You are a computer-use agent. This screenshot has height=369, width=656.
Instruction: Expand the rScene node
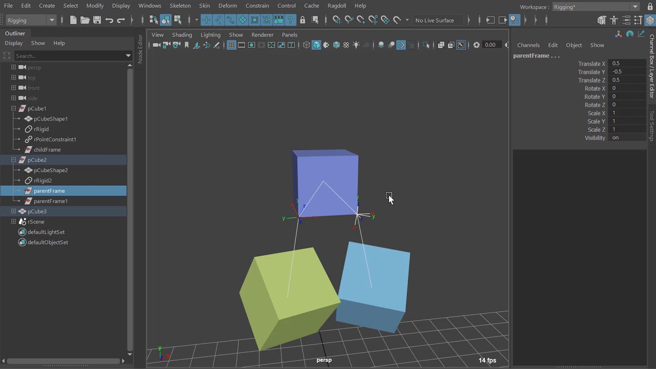tap(14, 221)
